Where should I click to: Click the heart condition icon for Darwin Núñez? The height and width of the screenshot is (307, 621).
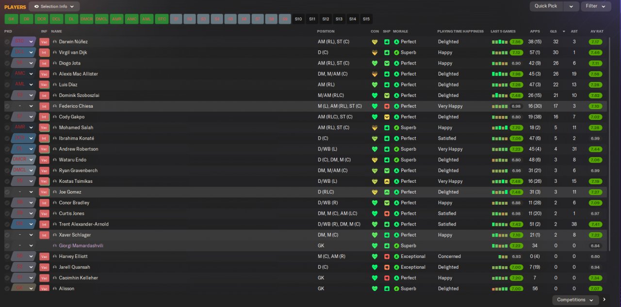pyautogui.click(x=374, y=42)
